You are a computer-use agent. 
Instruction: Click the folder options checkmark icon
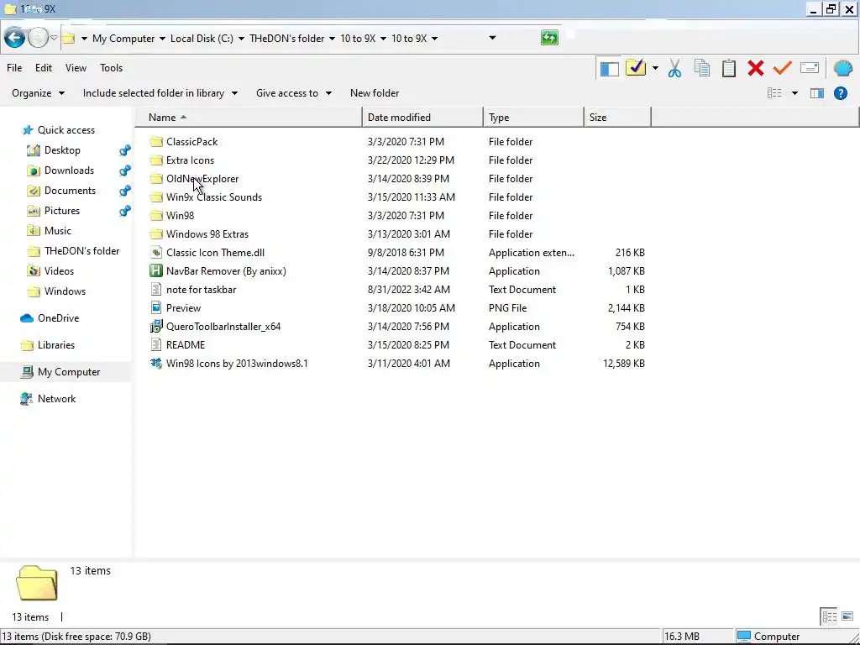[636, 68]
